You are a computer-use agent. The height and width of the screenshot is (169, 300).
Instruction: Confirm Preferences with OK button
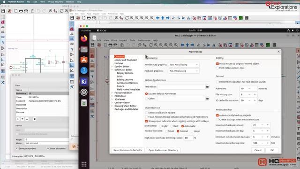[272, 150]
